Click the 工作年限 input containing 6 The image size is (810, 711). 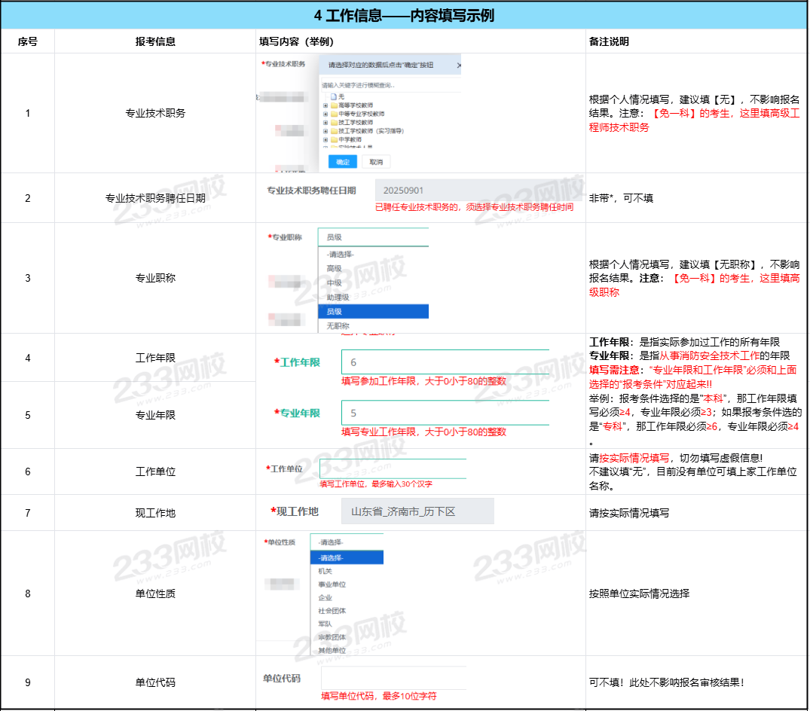[x=445, y=362]
